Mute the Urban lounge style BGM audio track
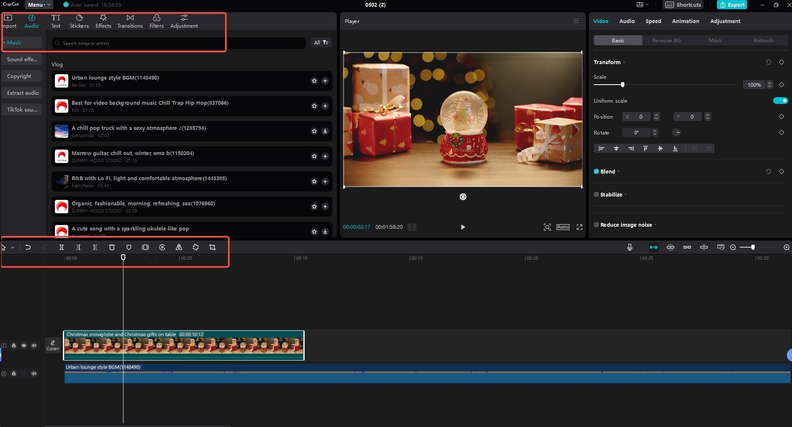The height and width of the screenshot is (427, 792). 34,373
